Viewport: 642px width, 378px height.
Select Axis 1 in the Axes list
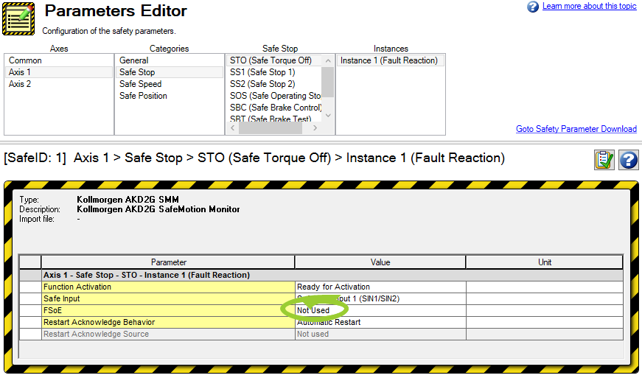coord(58,72)
